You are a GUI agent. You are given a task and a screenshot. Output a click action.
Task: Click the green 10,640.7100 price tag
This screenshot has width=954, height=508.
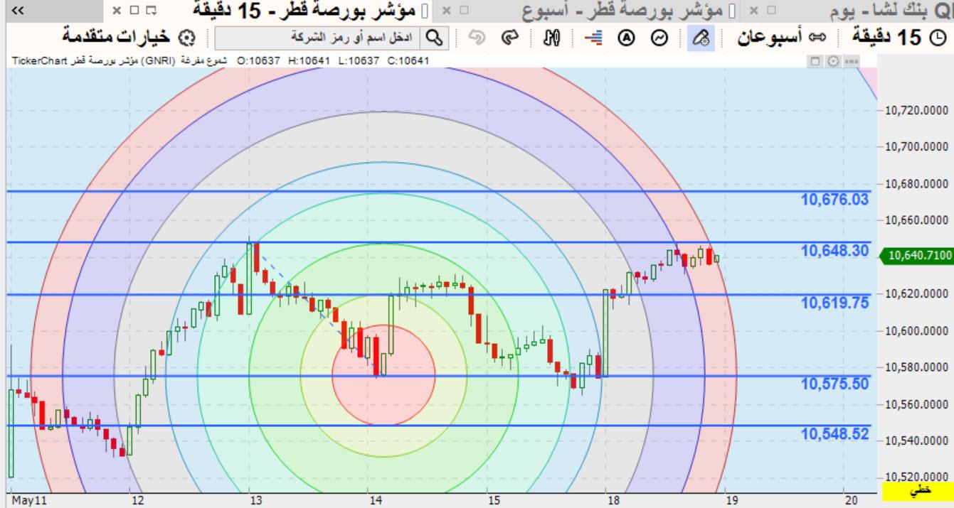click(916, 256)
